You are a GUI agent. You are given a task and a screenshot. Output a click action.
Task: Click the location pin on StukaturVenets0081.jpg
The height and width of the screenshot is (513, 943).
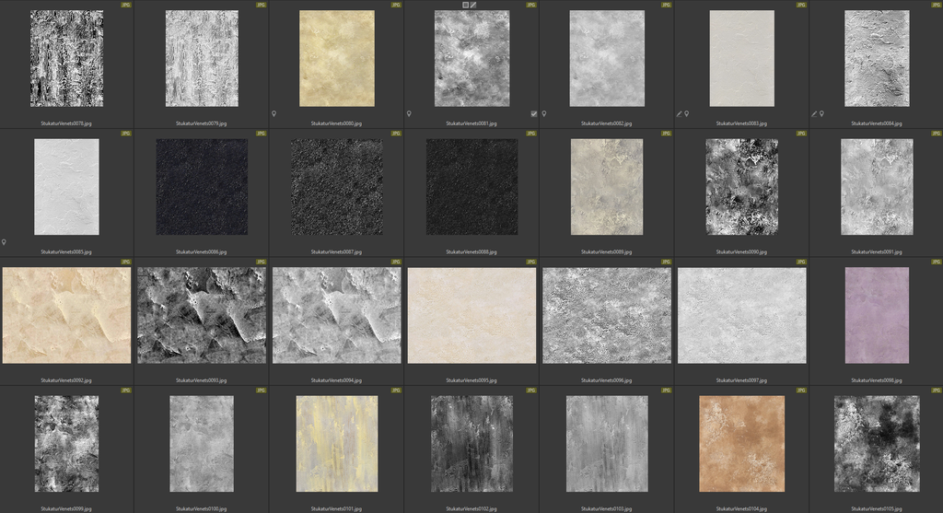coord(409,113)
